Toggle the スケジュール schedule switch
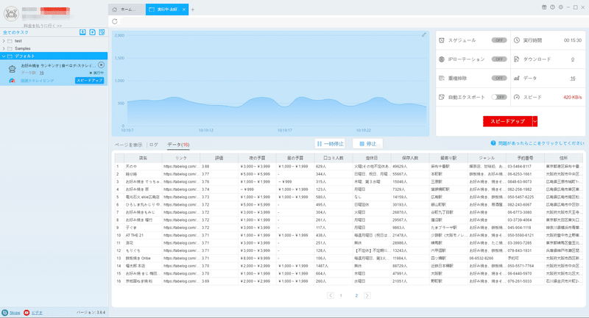This screenshot has height=318, width=589. 499,40
